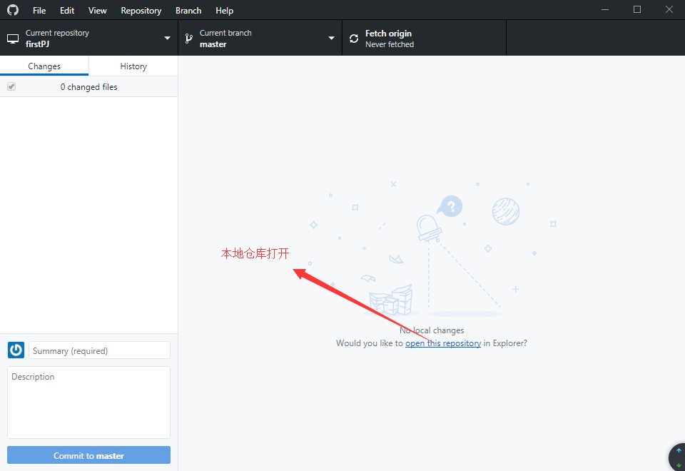Screen dimensions: 685x471
Task: Focus the Description text area
Action: pyautogui.click(x=88, y=402)
